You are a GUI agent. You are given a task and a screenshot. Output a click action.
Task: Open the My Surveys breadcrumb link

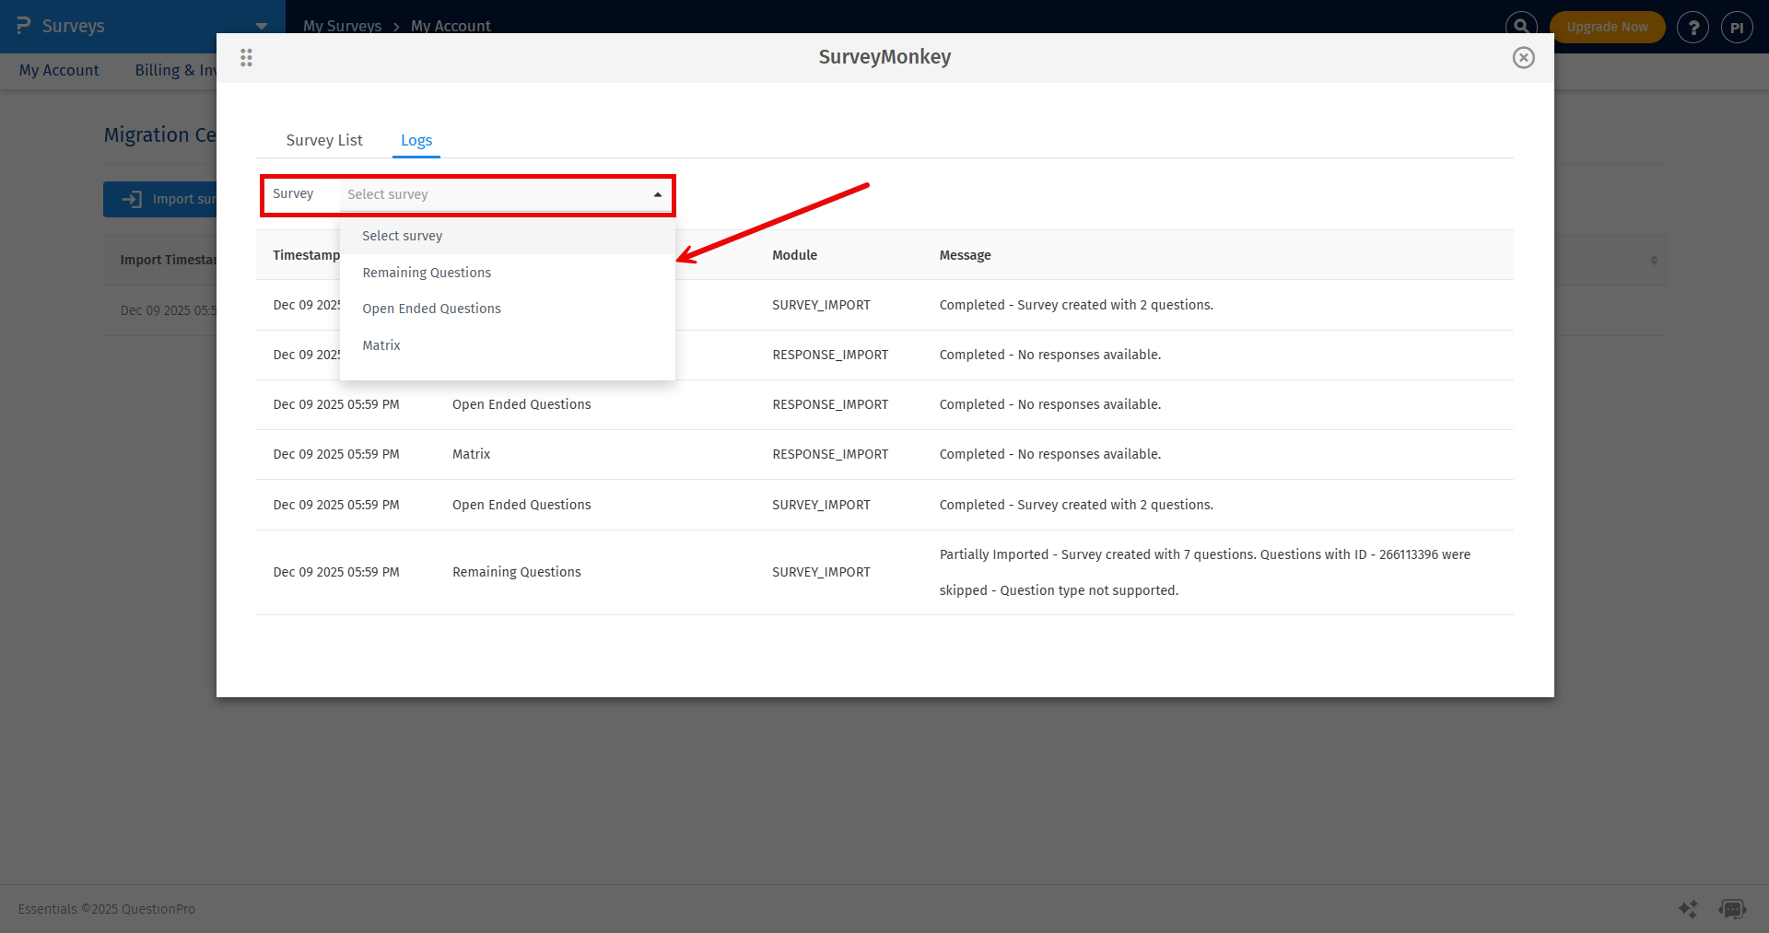(342, 26)
